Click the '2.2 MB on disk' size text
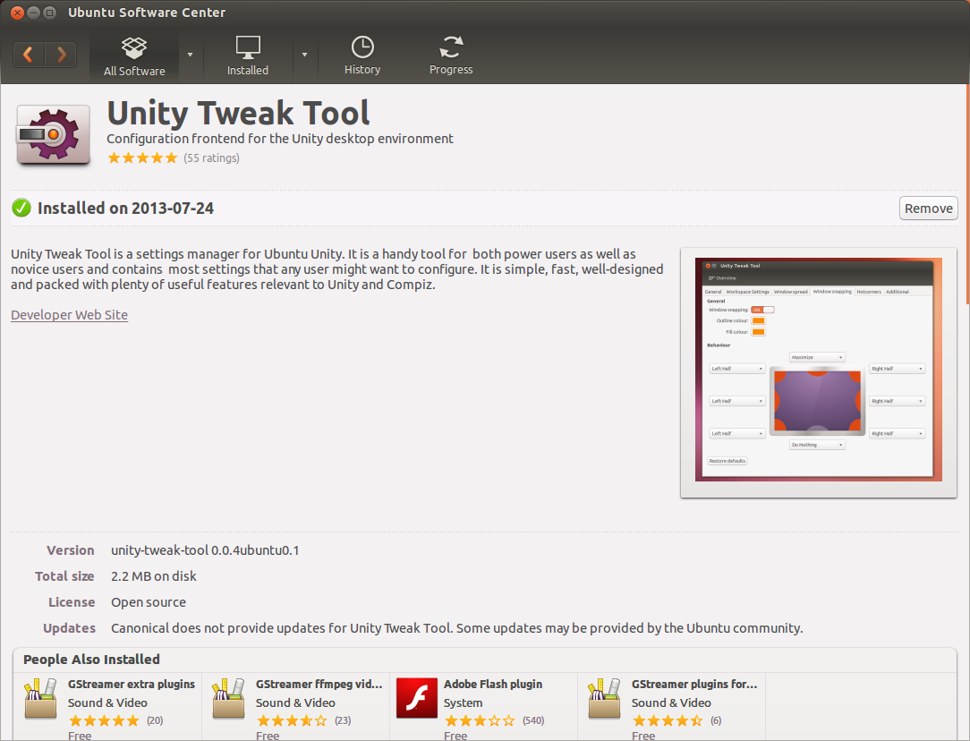The height and width of the screenshot is (741, 970). pos(153,576)
